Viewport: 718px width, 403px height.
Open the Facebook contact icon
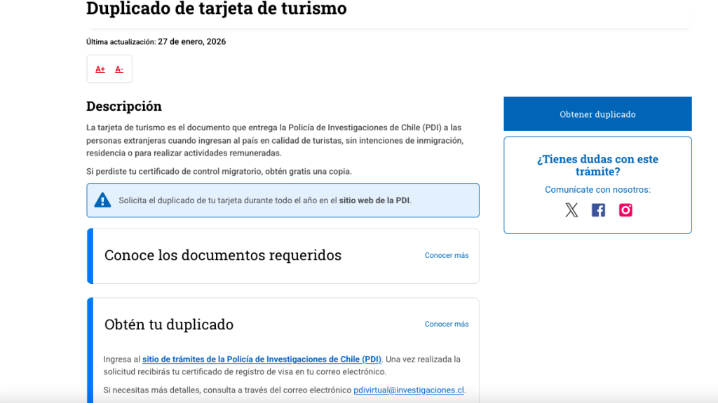pyautogui.click(x=598, y=210)
